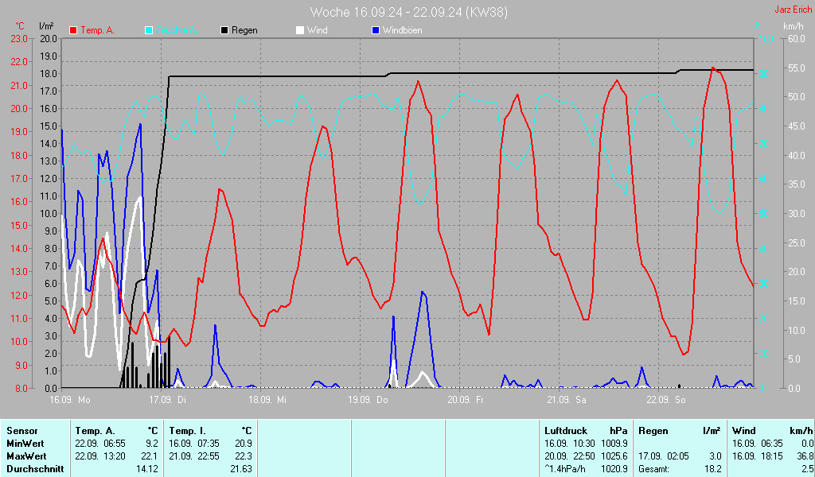Click the Temp. A. maximum value 22.1
Viewport: 815px width, 477px height.
[150, 456]
